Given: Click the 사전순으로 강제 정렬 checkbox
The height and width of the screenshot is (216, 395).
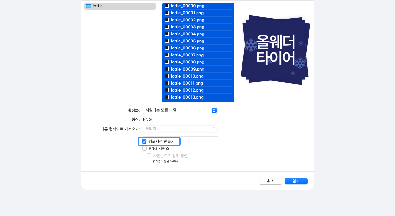Looking at the screenshot, I should click(149, 156).
